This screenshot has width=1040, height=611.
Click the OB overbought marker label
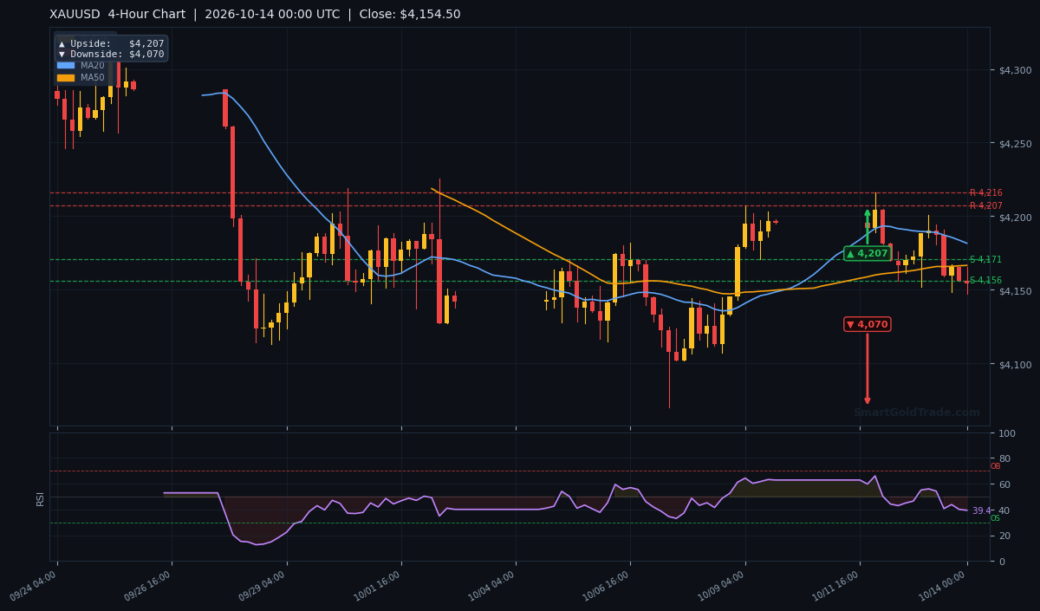[995, 466]
